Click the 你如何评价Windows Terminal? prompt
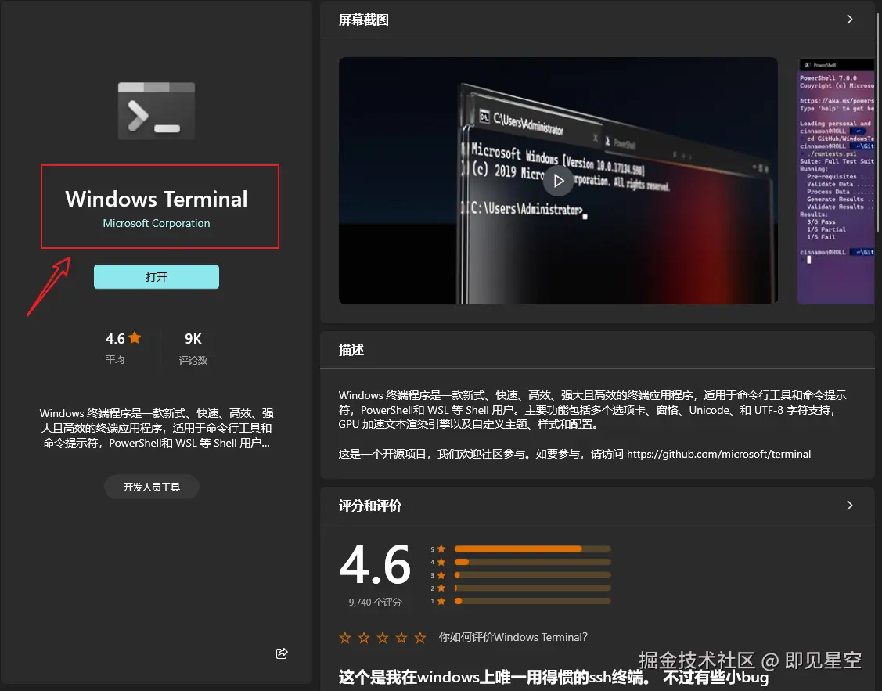 point(513,637)
